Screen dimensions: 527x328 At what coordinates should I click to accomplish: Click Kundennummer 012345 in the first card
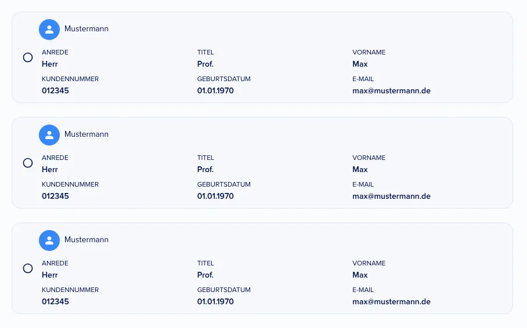pos(56,90)
